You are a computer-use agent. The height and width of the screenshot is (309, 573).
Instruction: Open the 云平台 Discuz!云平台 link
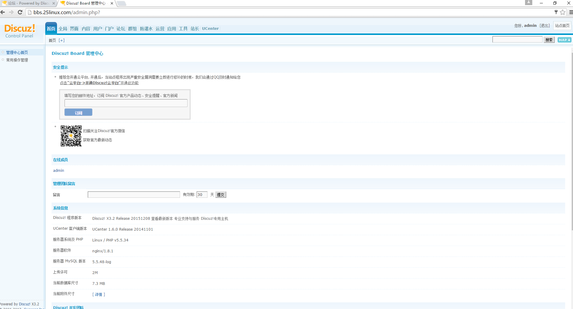coord(99,83)
